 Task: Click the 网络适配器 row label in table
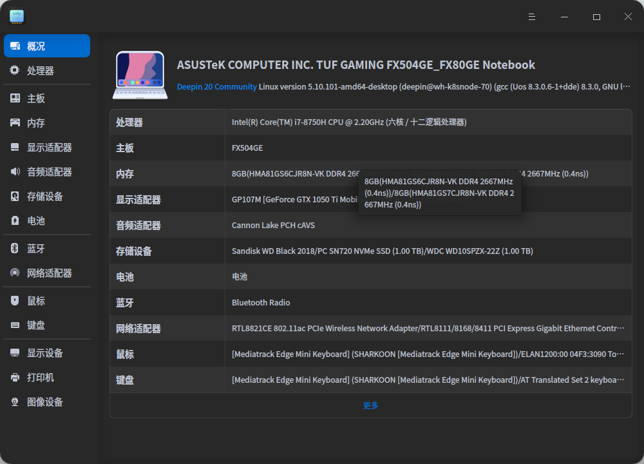point(138,329)
